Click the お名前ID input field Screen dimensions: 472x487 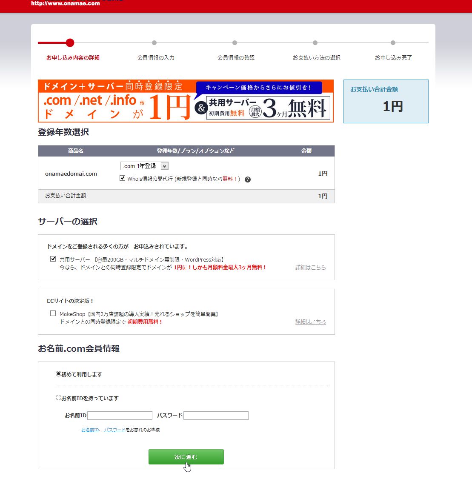pyautogui.click(x=120, y=416)
